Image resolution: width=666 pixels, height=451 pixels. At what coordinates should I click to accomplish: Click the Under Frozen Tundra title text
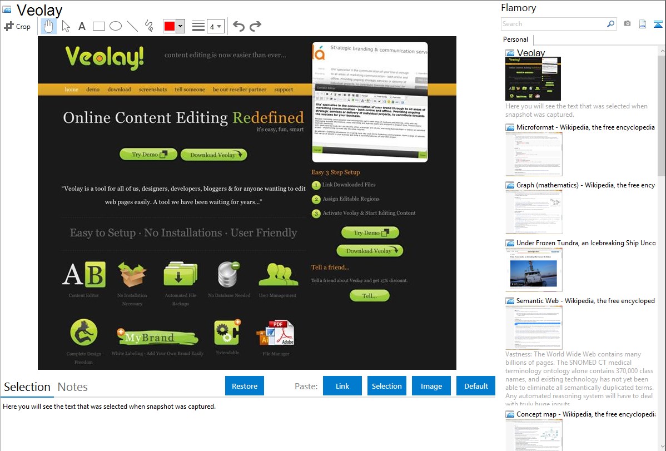[586, 242]
